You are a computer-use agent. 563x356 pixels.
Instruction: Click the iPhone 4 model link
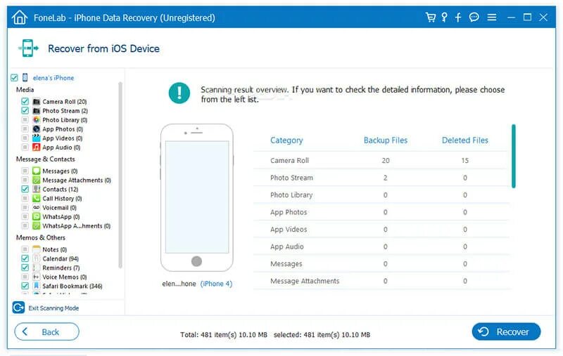point(216,284)
